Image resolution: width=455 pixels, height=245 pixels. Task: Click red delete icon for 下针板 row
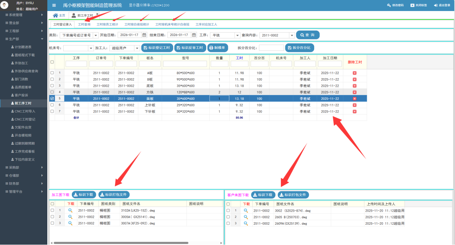point(354,112)
